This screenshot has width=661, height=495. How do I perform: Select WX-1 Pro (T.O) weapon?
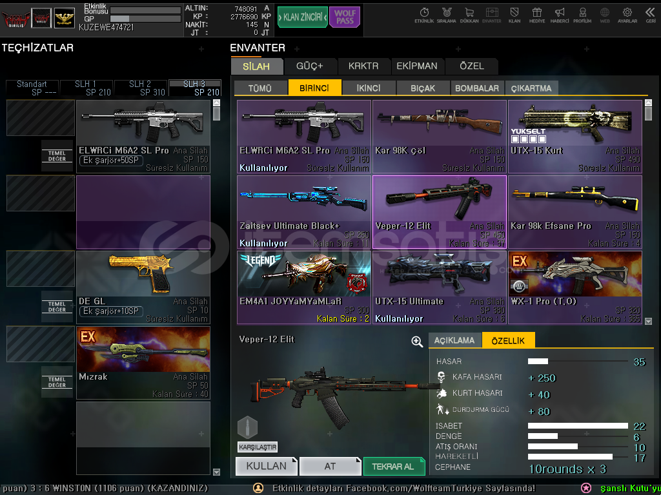[575, 287]
